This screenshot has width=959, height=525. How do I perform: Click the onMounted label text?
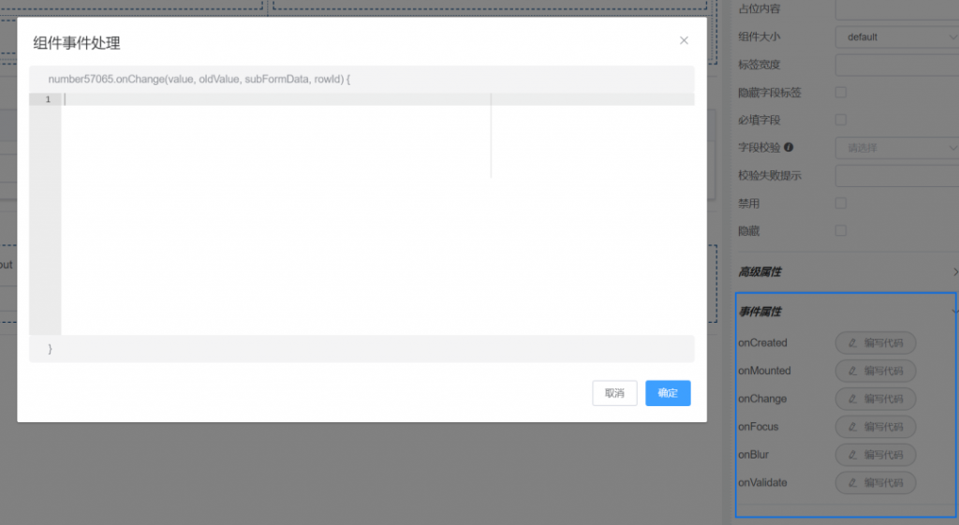pos(764,371)
